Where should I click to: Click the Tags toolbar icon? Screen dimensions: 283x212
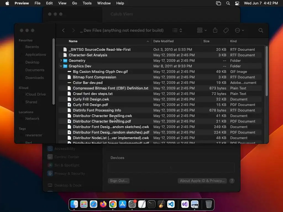(x=226, y=30)
